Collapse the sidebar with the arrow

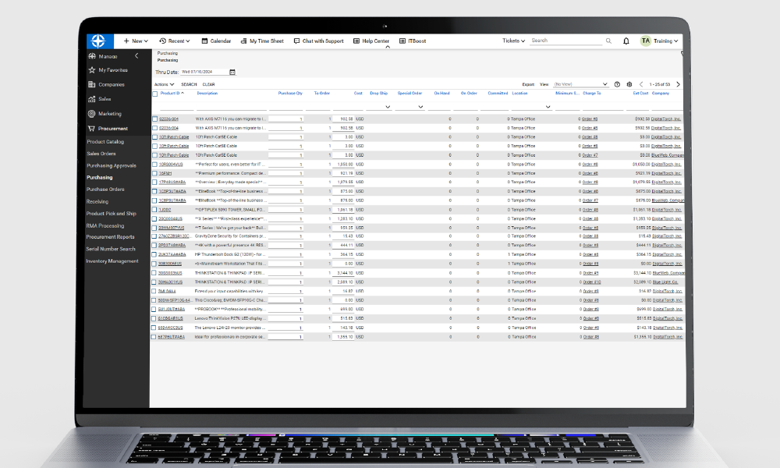tap(136, 55)
